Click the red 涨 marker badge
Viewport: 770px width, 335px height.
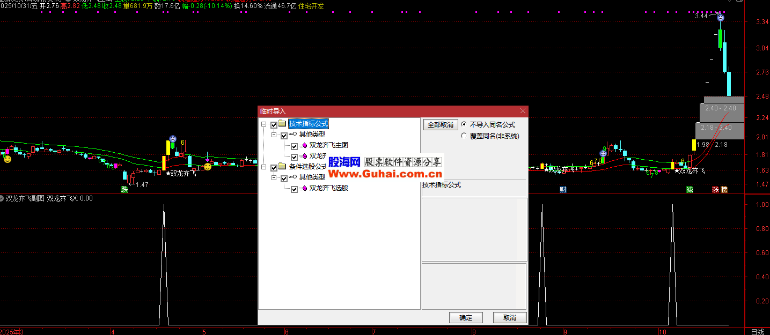click(x=715, y=189)
